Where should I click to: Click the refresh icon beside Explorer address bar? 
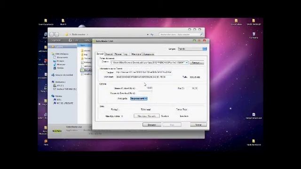coord(152,34)
